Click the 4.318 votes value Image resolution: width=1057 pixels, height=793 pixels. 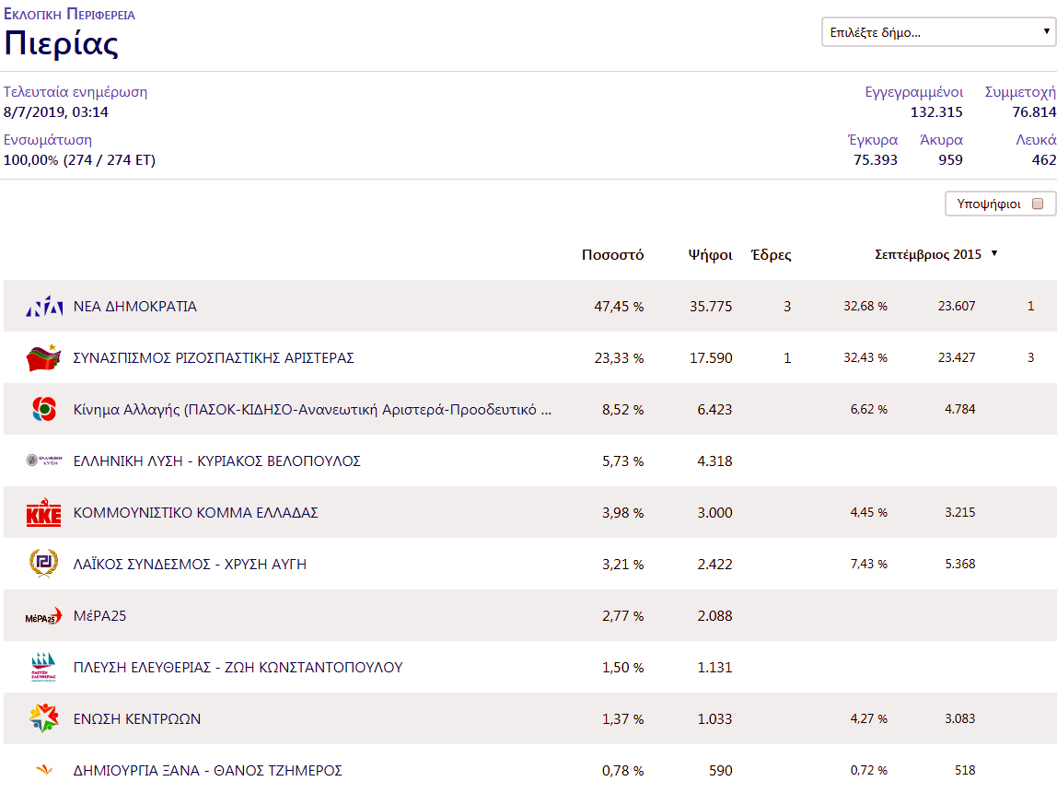point(714,461)
